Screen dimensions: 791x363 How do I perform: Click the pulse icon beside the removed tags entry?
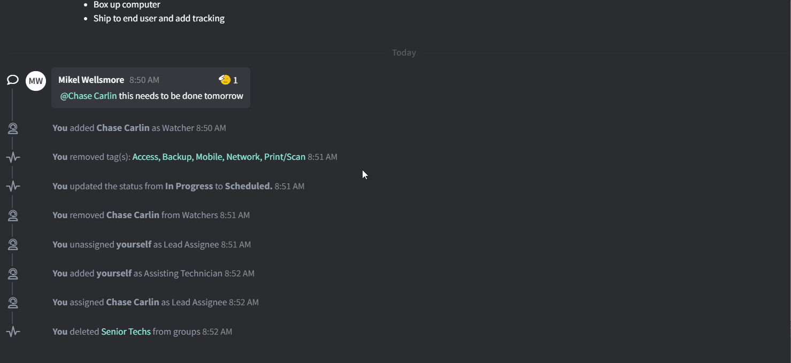(13, 157)
